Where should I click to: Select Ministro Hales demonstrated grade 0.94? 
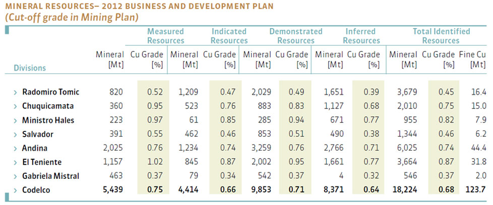click(296, 120)
